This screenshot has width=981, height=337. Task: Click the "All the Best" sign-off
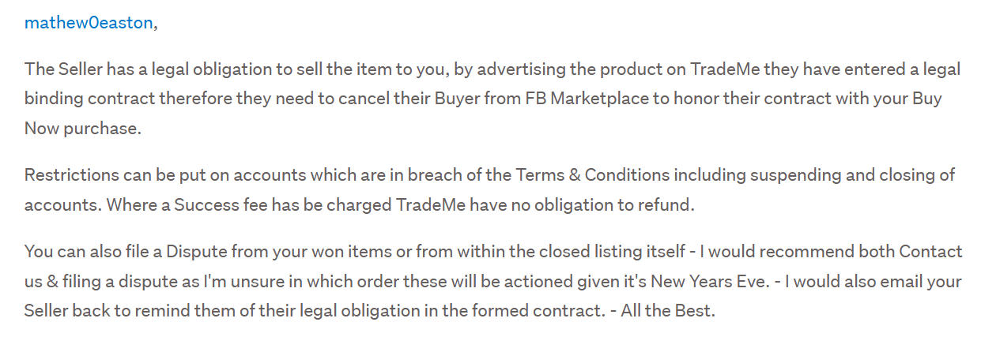point(667,310)
